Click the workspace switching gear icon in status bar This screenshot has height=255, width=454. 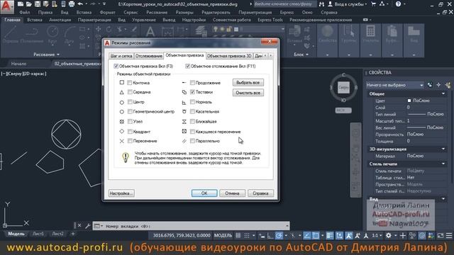[x=389, y=236]
